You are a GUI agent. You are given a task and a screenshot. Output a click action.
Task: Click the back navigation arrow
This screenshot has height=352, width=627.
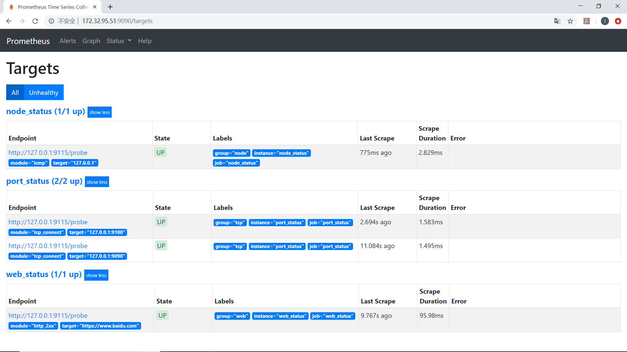coord(9,21)
